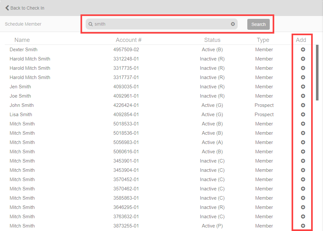
Task: Click the results list scrollbar
Action: (x=317, y=73)
